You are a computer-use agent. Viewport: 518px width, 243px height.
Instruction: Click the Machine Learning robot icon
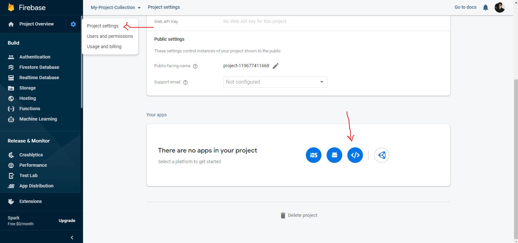11,119
